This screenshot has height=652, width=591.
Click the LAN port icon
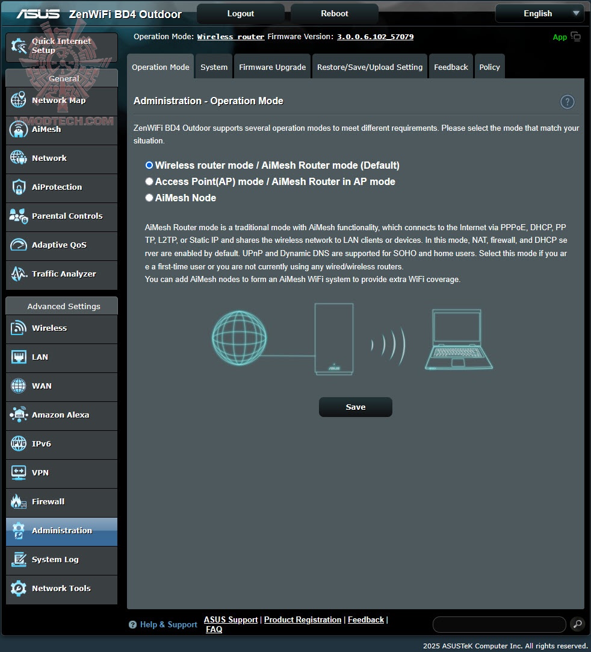18,357
